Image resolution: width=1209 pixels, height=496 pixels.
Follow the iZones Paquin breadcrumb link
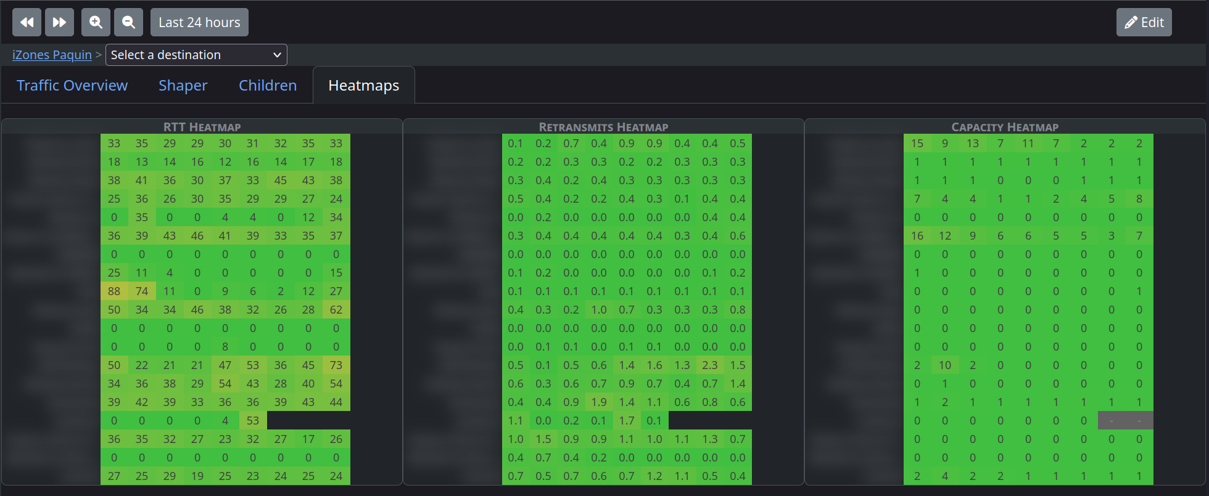52,55
